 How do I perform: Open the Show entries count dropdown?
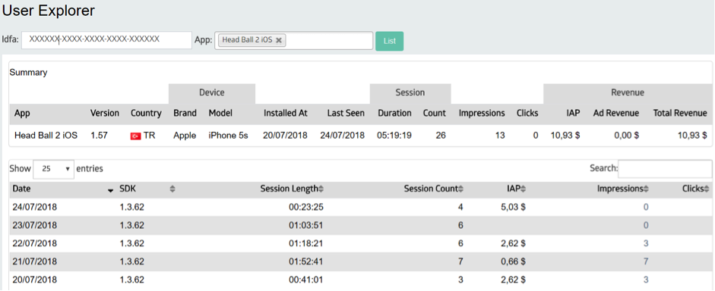pos(53,169)
